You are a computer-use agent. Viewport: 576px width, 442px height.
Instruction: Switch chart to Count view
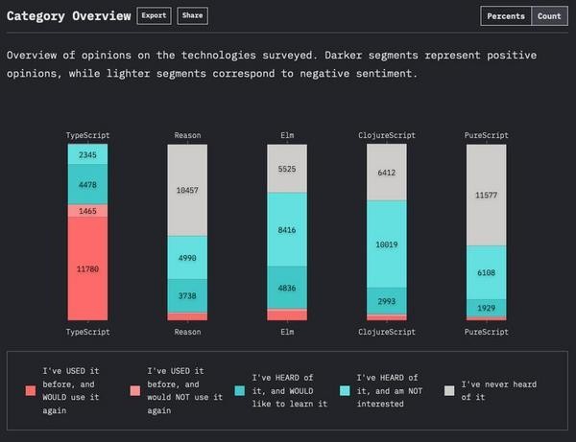549,16
